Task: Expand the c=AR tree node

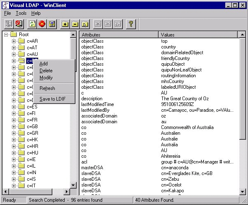Action: click(14, 41)
